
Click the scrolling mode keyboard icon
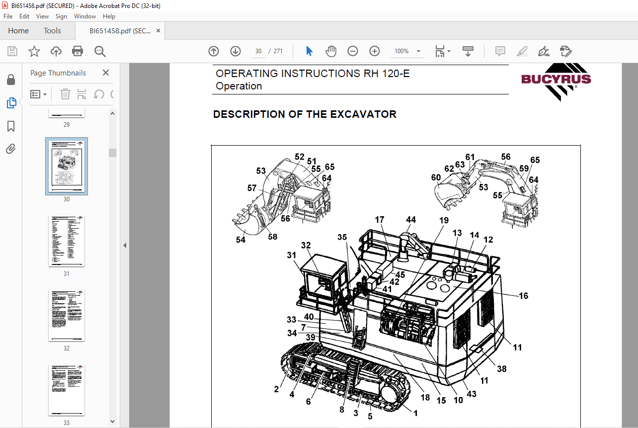(x=468, y=51)
